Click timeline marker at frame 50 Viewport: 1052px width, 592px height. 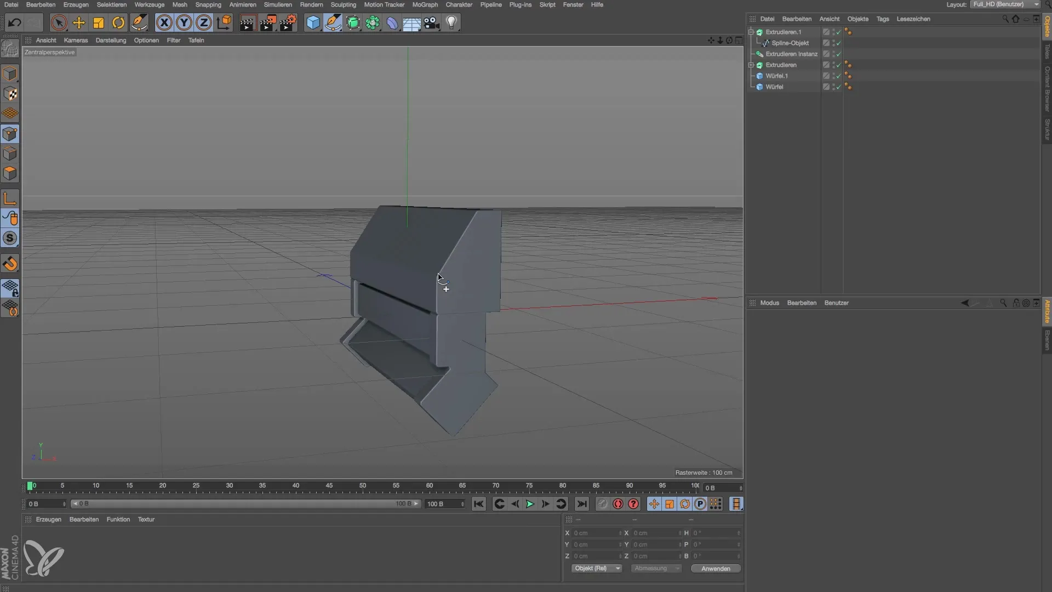(362, 486)
